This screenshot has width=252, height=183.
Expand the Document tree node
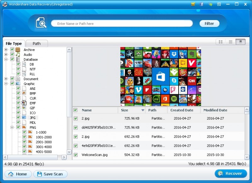tap(6, 79)
